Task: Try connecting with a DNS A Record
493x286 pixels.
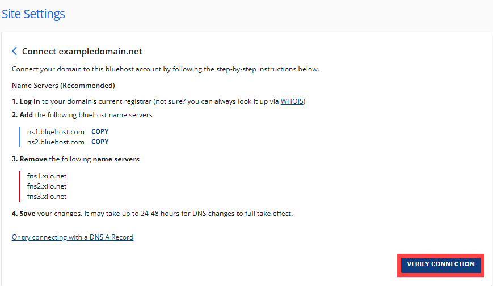Action: [x=73, y=237]
